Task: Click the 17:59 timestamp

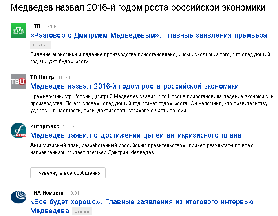Action: pos(50,27)
